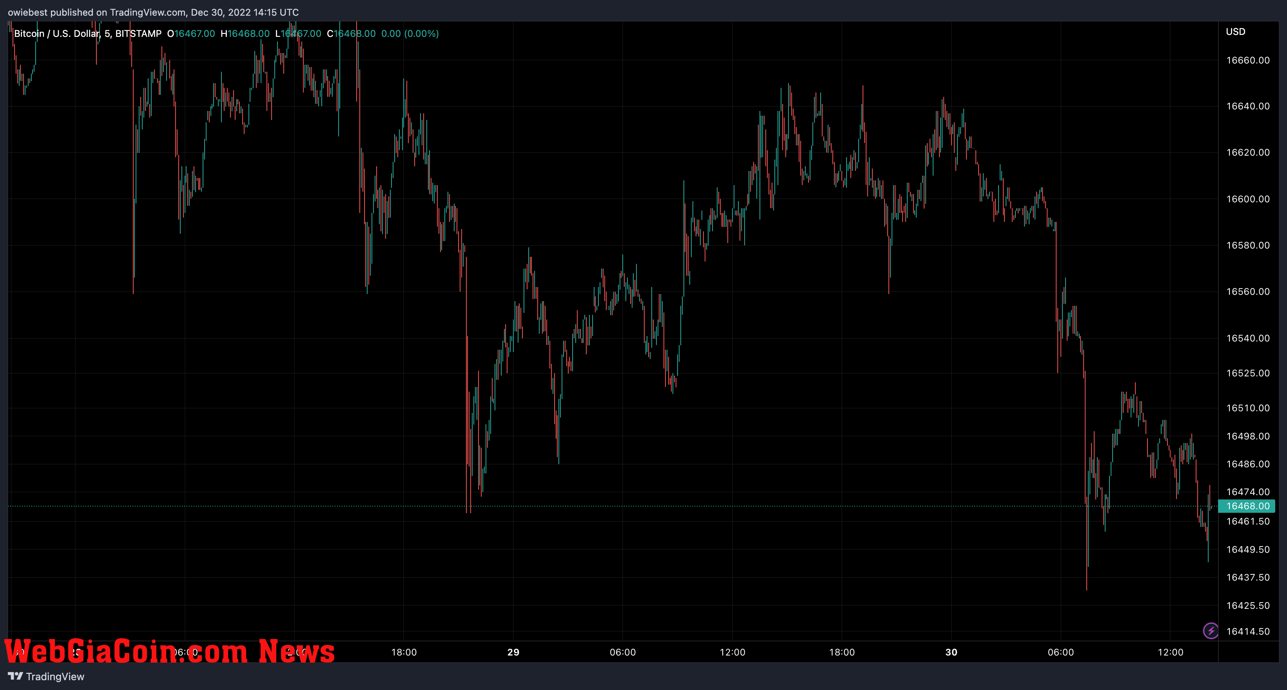Click the 16540.00 price axis label
1287x690 pixels.
pos(1247,338)
